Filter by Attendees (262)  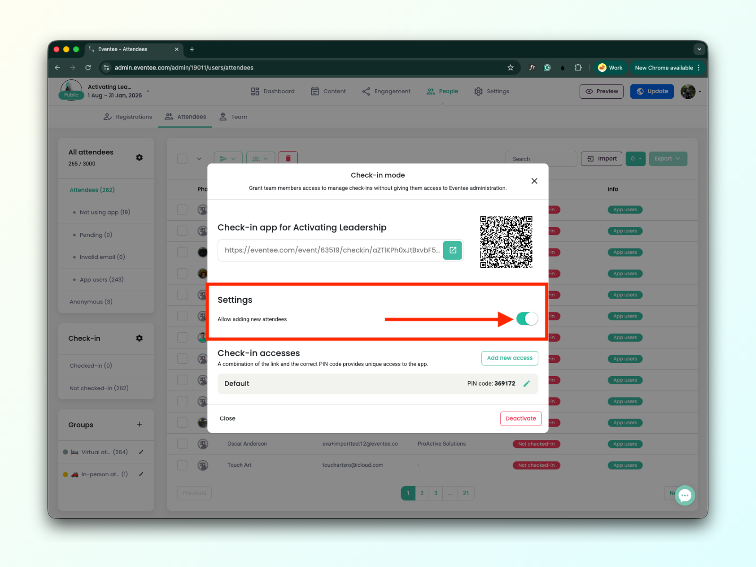[92, 190]
